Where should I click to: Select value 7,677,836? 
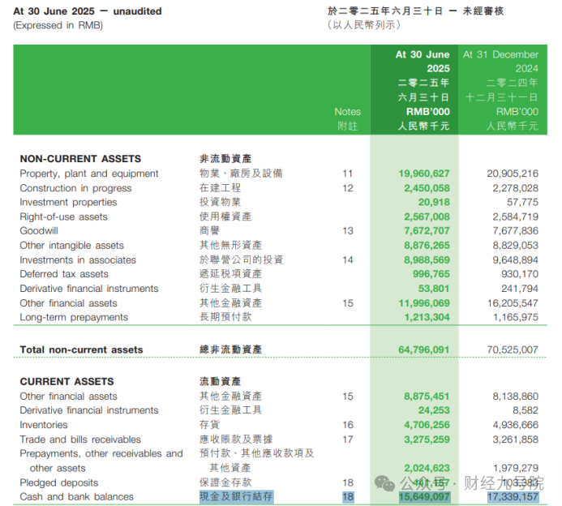(515, 231)
